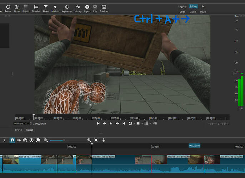The height and width of the screenshot is (178, 245).
Task: Switch to Audio layout
Action: coord(193,12)
